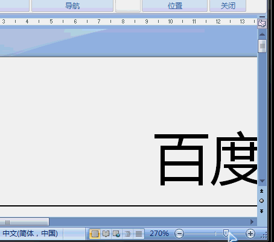Click the 导航 ribbon group label
Viewport: 274px width, 242px height.
pyautogui.click(x=72, y=6)
